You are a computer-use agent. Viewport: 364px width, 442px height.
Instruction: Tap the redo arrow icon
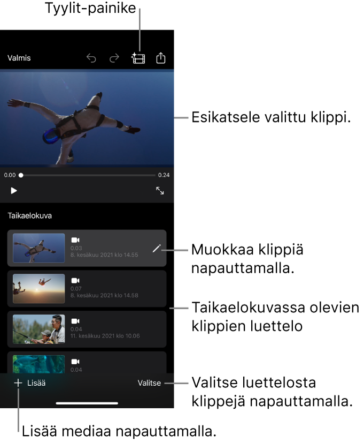coord(114,58)
